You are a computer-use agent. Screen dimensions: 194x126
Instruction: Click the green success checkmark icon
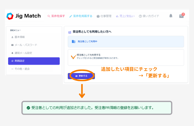[x=28, y=108]
